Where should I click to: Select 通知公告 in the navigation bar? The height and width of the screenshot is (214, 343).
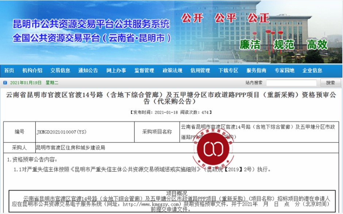pos(88,70)
